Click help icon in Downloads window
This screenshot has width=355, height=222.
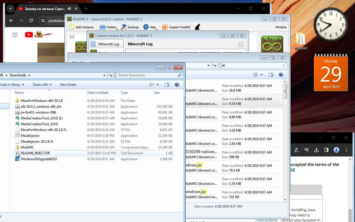pos(177,85)
